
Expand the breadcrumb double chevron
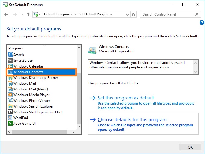(41, 14)
